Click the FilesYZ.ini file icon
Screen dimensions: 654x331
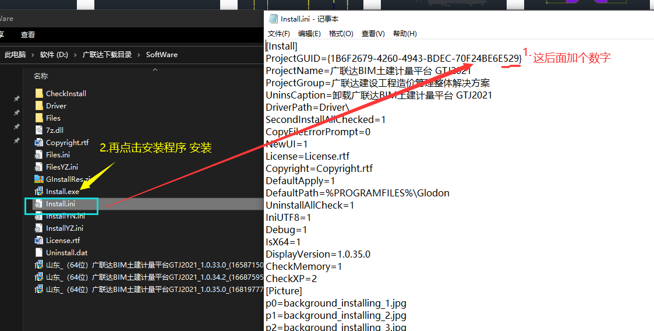pyautogui.click(x=39, y=167)
